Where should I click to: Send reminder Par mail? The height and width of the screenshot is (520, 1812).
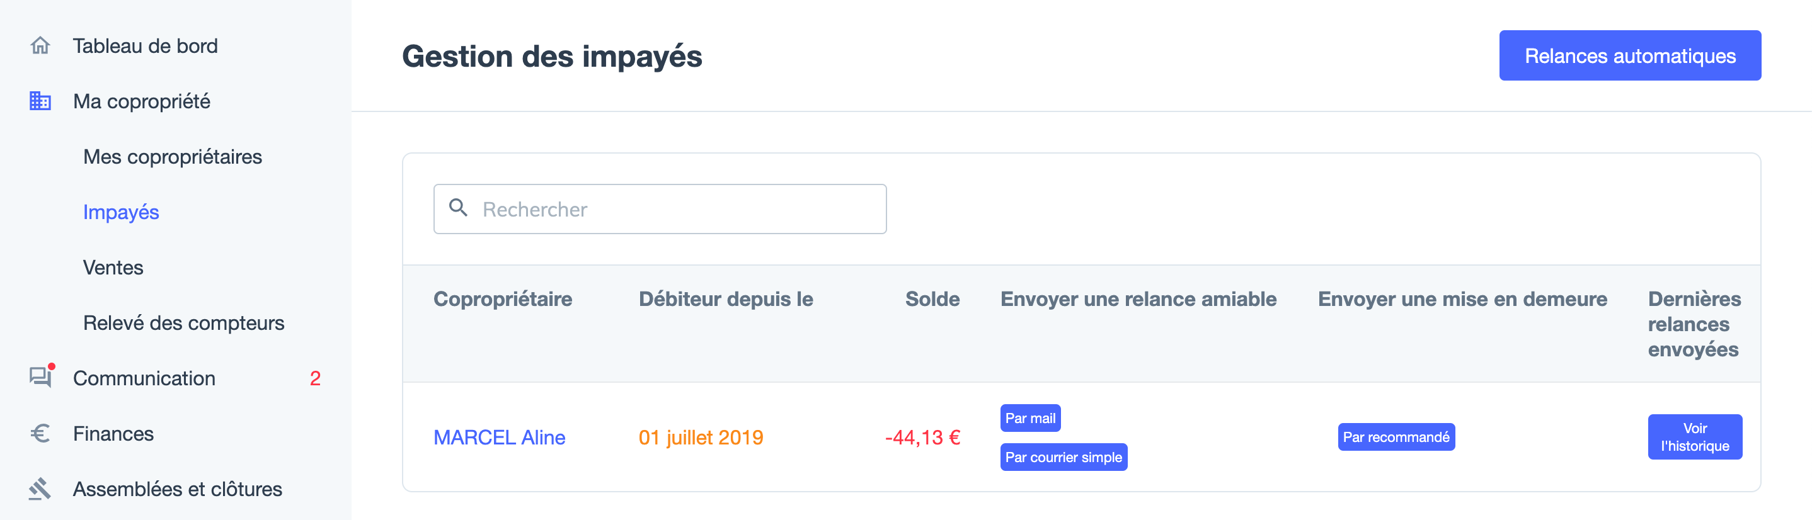(1029, 418)
